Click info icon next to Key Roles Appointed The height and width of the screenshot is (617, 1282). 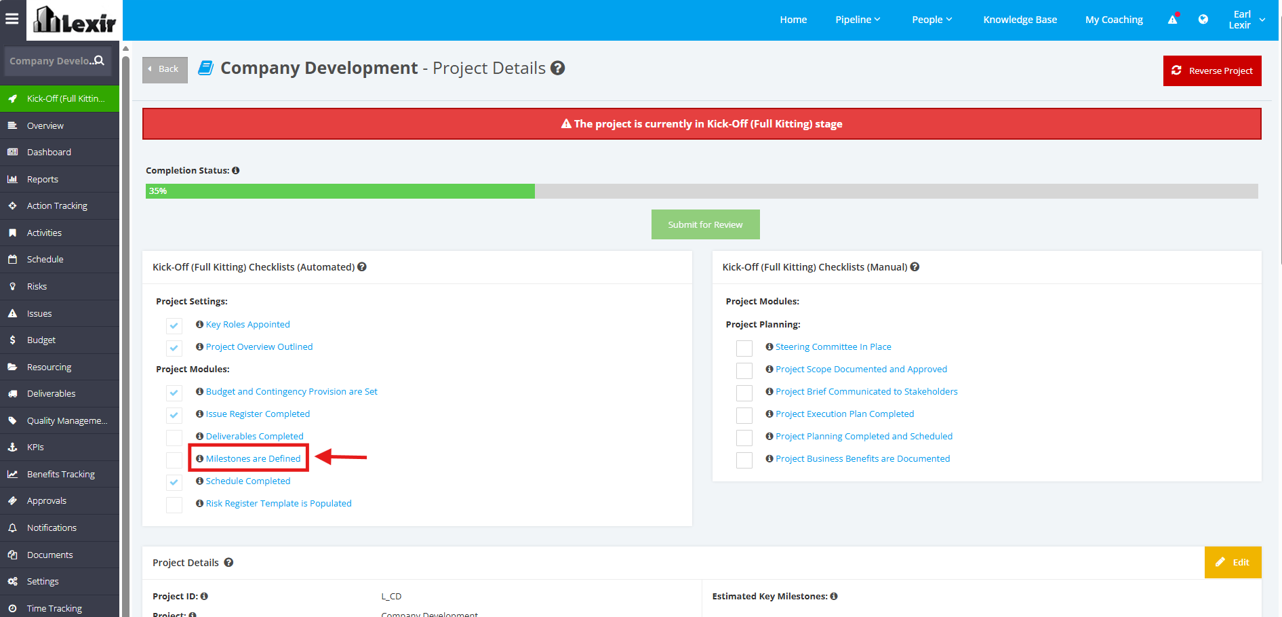pyautogui.click(x=199, y=324)
